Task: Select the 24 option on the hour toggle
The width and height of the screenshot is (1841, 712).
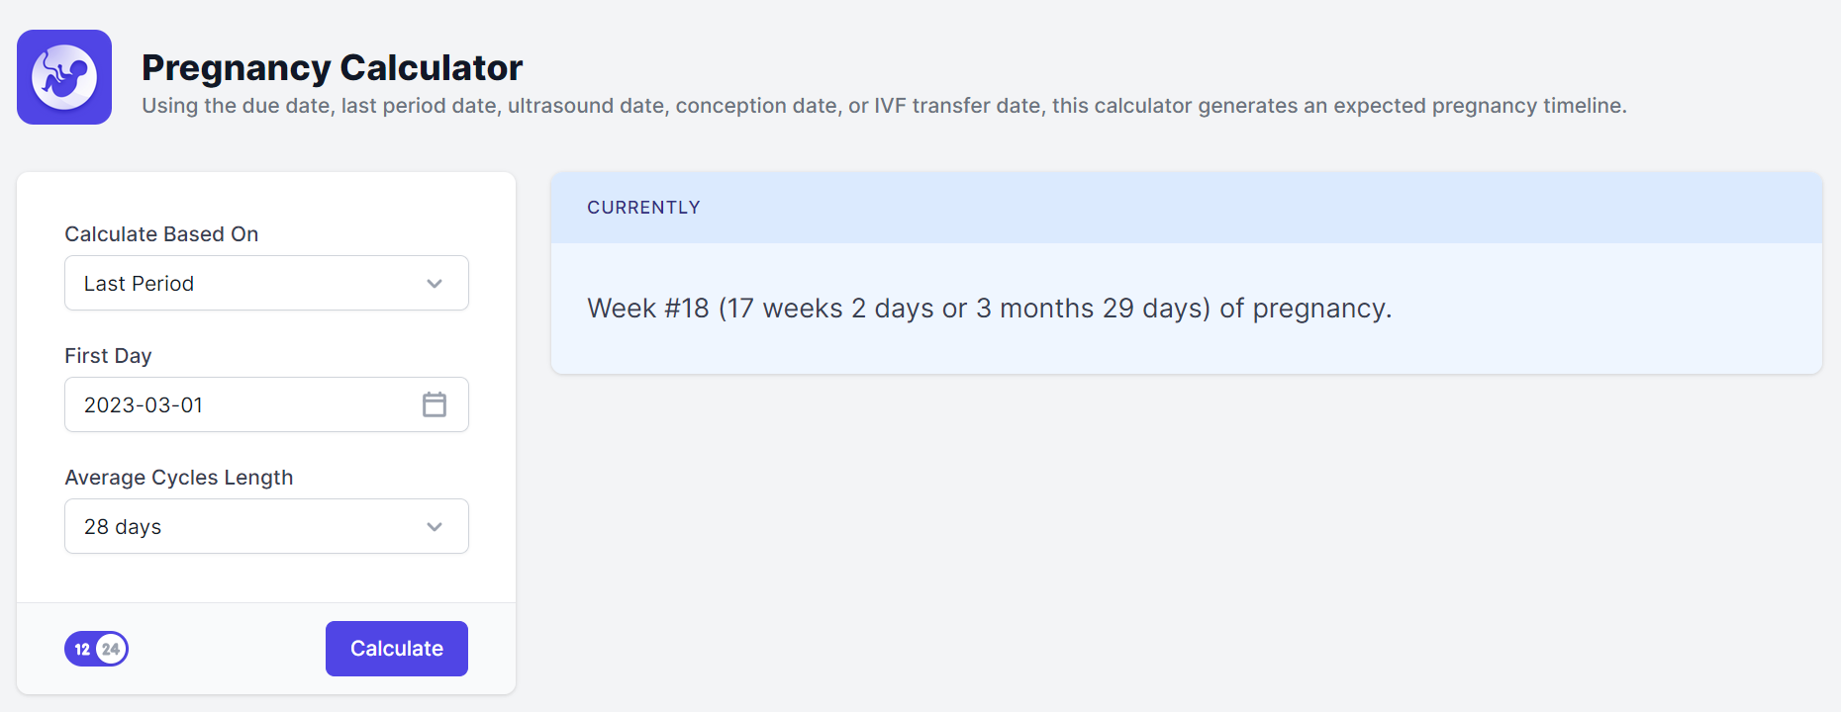Action: coord(111,649)
